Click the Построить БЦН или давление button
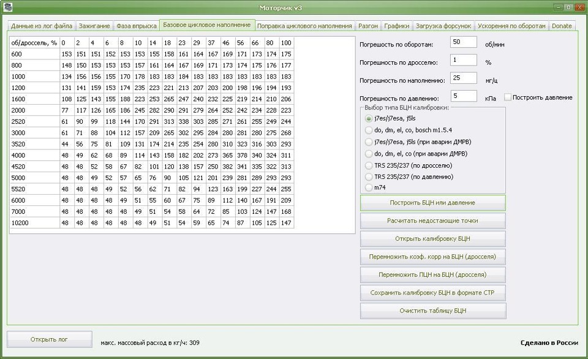Image resolution: width=588 pixels, height=359 pixels. click(x=433, y=203)
